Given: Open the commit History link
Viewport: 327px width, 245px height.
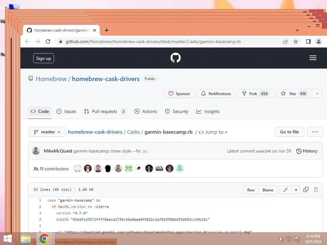Looking at the screenshot, I should [x=307, y=151].
